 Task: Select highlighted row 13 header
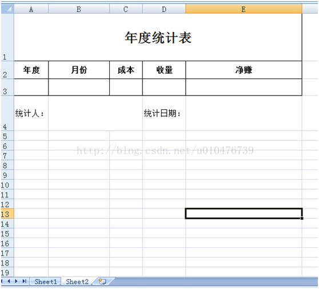7,214
